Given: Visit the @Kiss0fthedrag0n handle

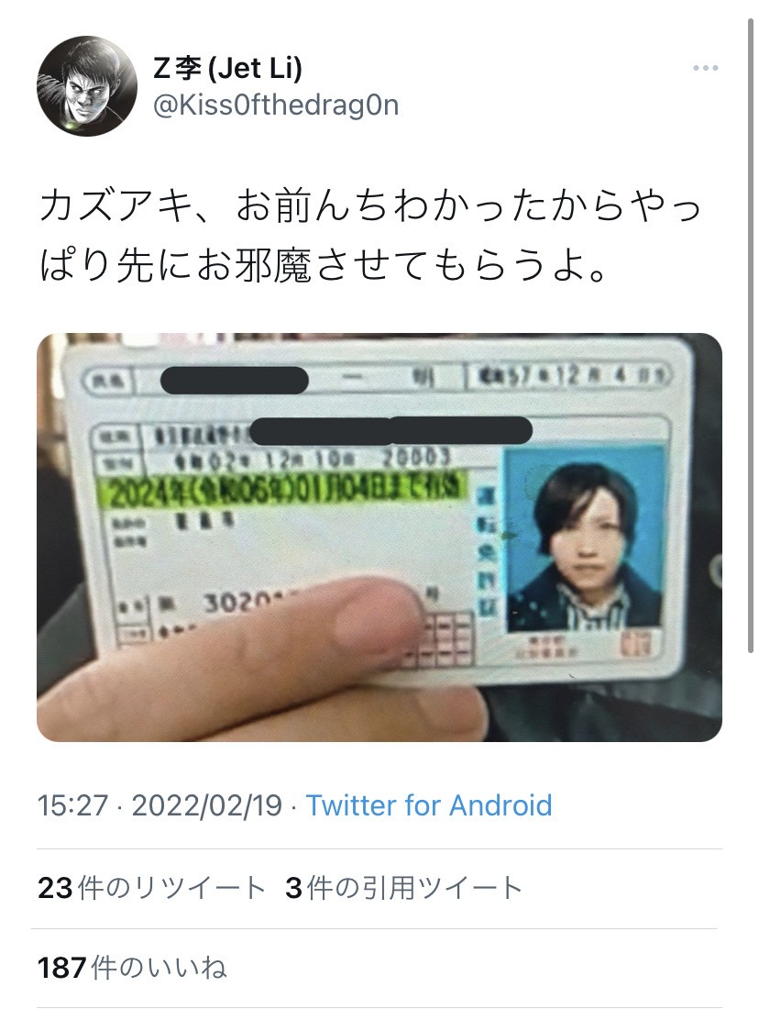Looking at the screenshot, I should click(276, 105).
